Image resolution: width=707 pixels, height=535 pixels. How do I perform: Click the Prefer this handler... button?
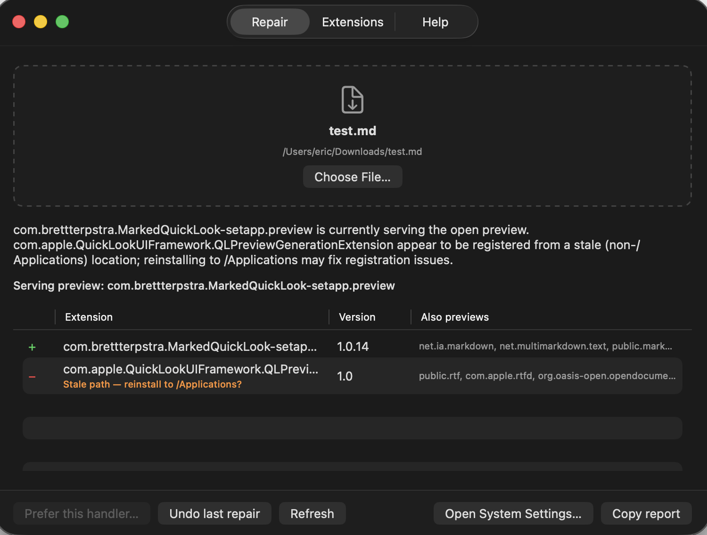82,513
